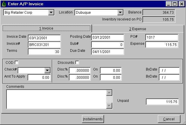Image resolution: width=186 pixels, height=125 pixels.
Task: Enable the Discounts checkbox
Action: (x=77, y=62)
